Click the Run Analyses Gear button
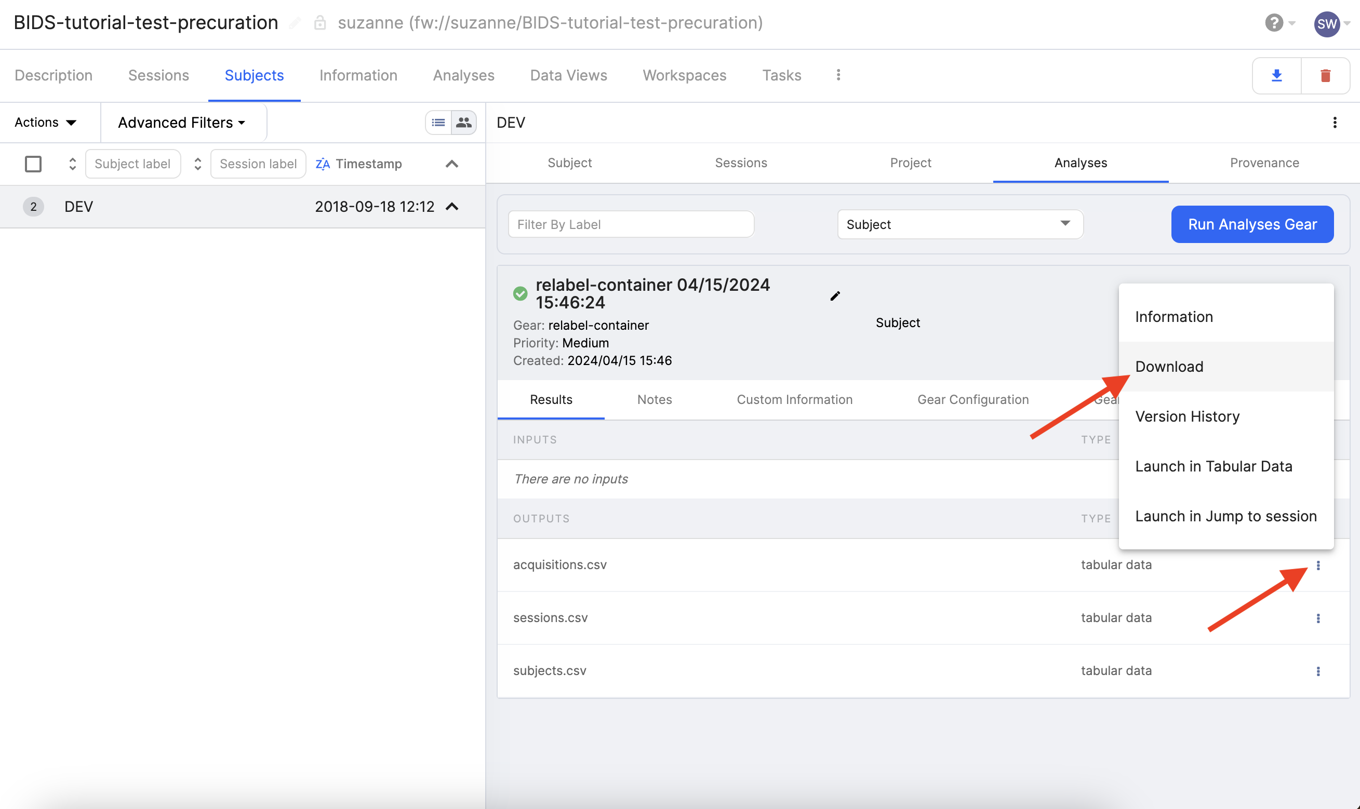 pyautogui.click(x=1252, y=224)
